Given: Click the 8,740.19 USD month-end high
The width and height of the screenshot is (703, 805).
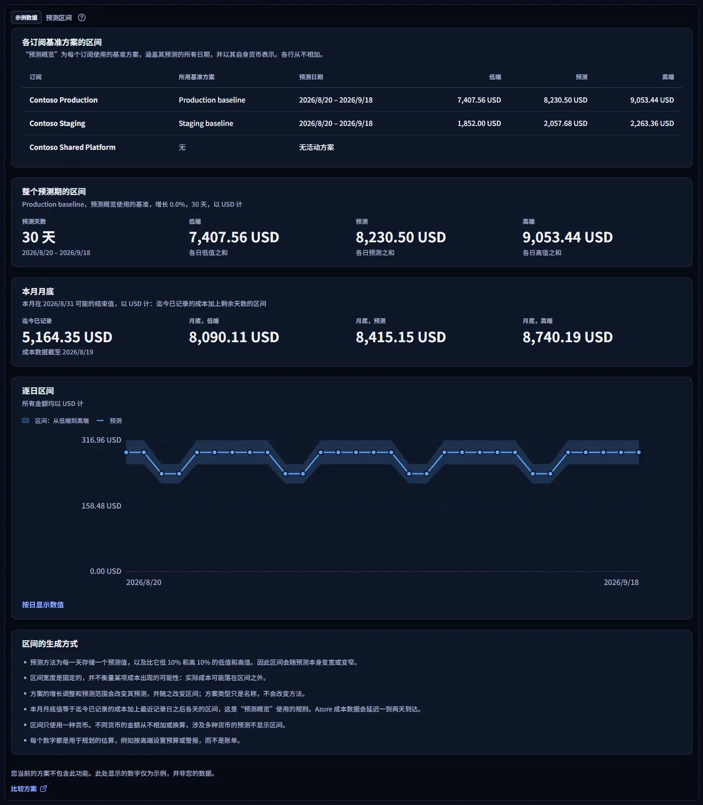Looking at the screenshot, I should click(568, 337).
